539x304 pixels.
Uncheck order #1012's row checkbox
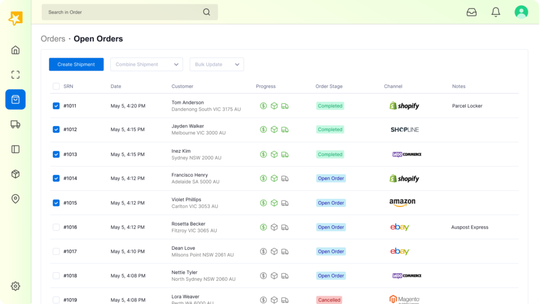[56, 130]
